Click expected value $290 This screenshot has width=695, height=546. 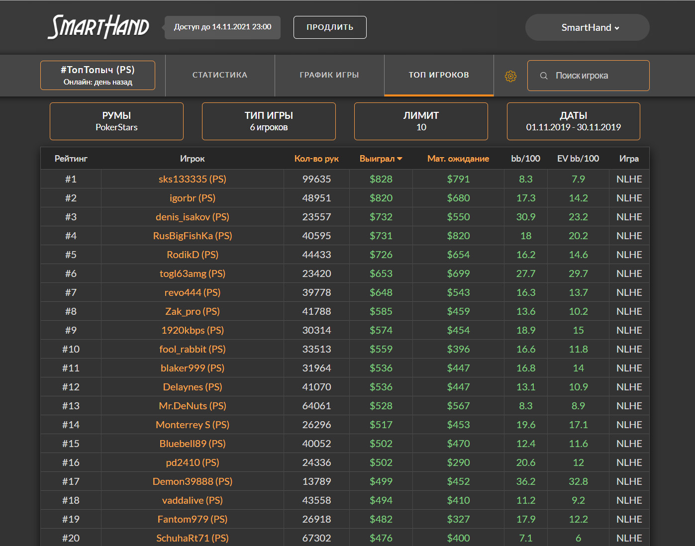pyautogui.click(x=458, y=462)
